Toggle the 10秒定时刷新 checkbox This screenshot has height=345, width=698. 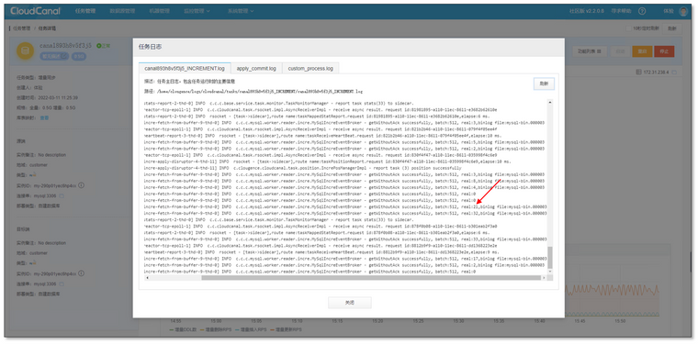(628, 28)
